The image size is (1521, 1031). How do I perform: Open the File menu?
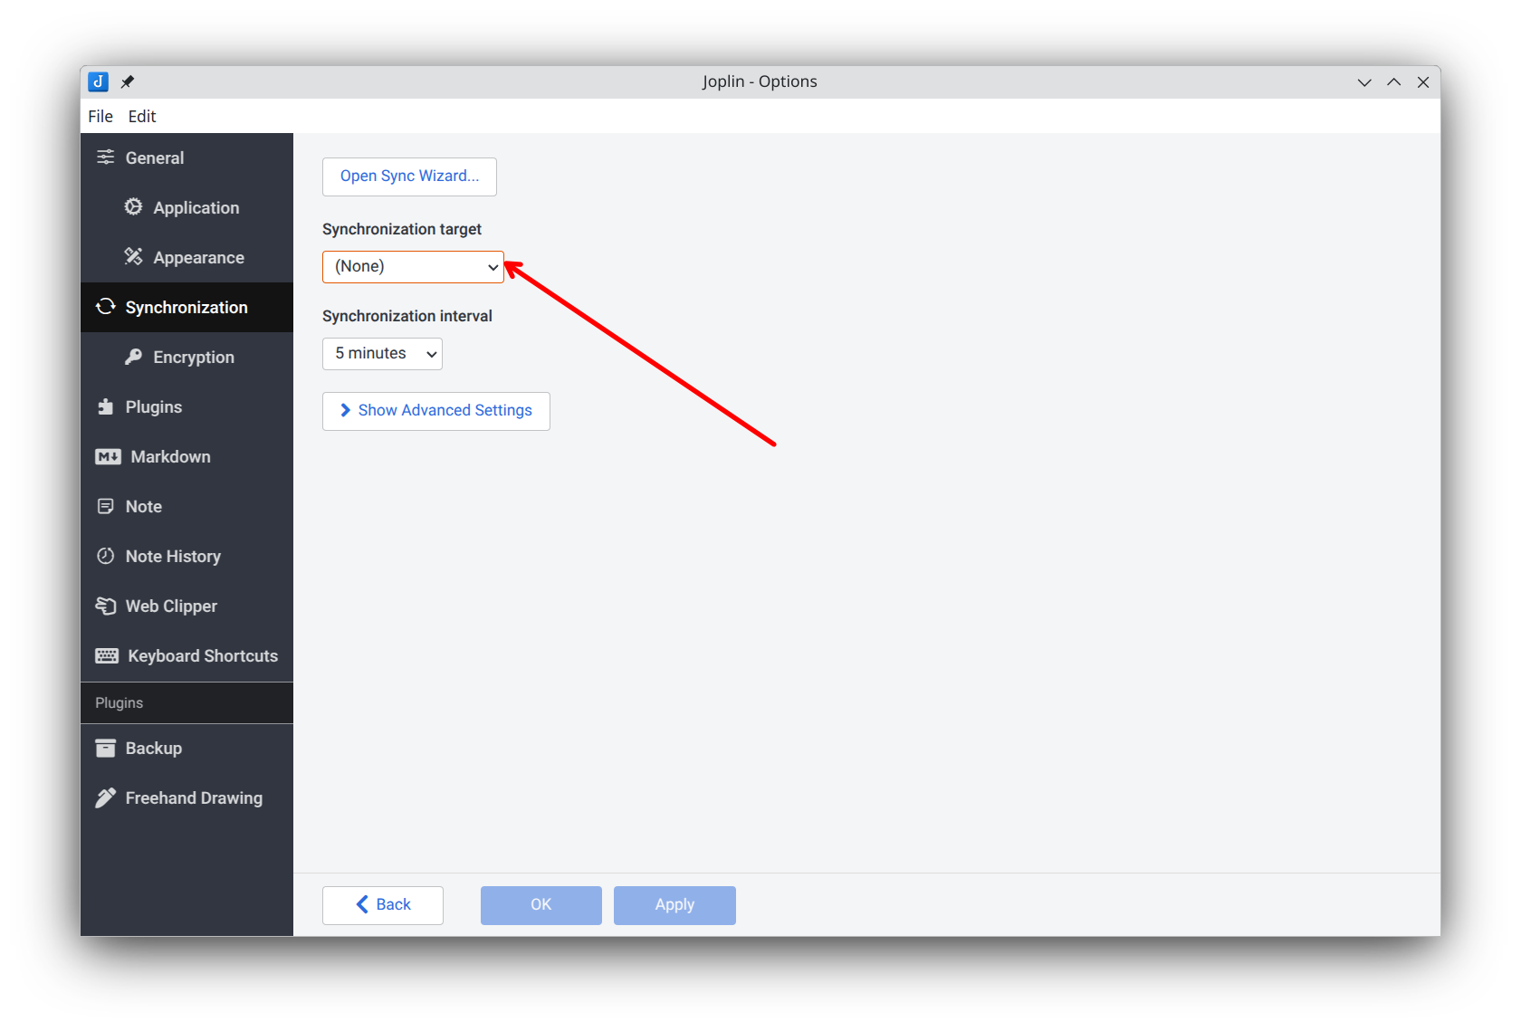100,116
